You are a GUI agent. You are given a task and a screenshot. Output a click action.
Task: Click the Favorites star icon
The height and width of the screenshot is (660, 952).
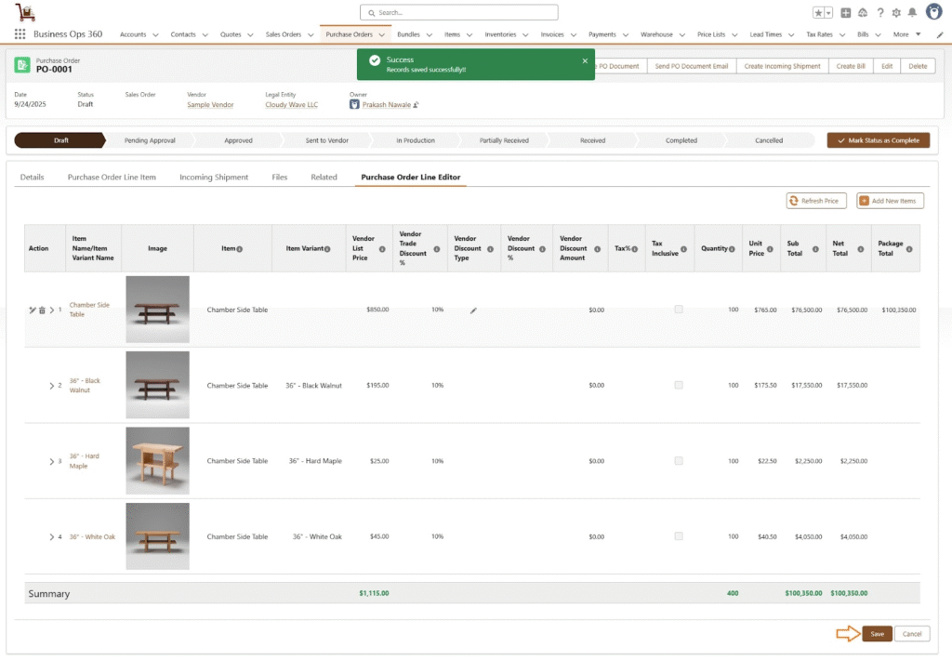point(818,13)
